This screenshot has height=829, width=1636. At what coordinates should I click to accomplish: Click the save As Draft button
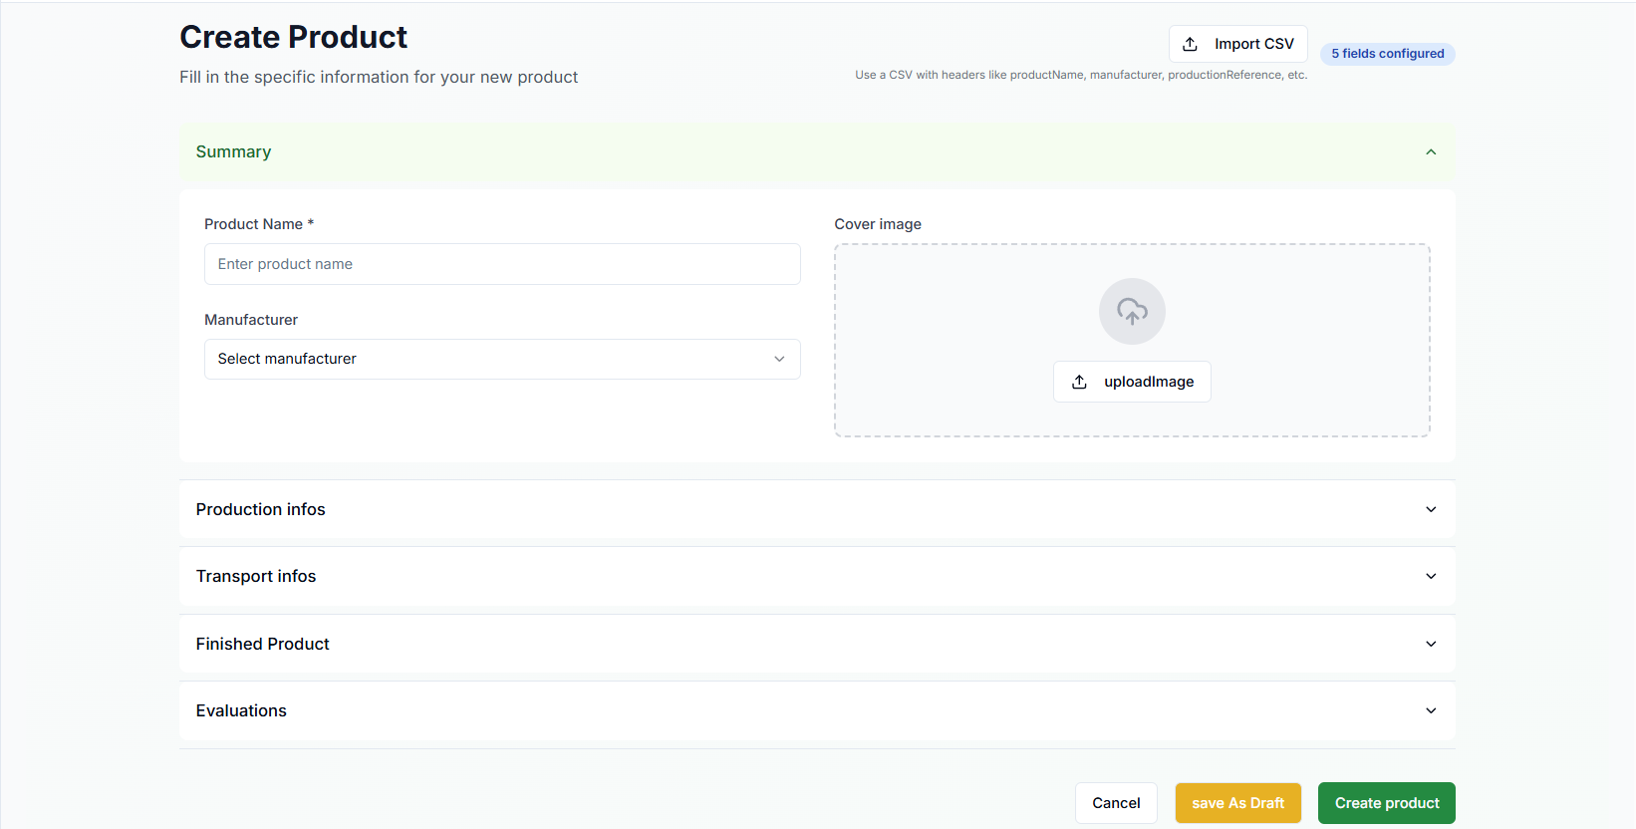1237,803
